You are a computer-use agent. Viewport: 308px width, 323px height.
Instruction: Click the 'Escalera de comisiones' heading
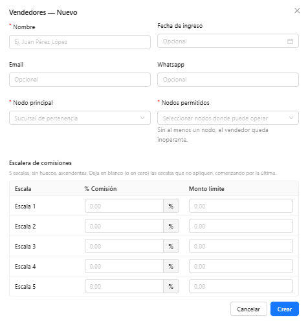coord(40,163)
